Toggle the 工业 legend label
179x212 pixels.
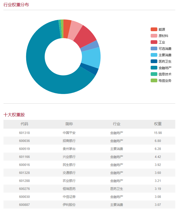pyautogui.click(x=162, y=42)
